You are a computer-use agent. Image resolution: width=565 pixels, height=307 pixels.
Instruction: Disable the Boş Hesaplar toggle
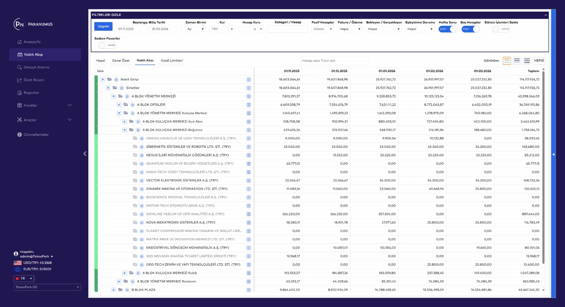[470, 29]
